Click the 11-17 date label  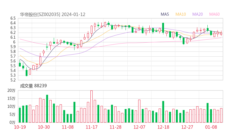click(92, 127)
